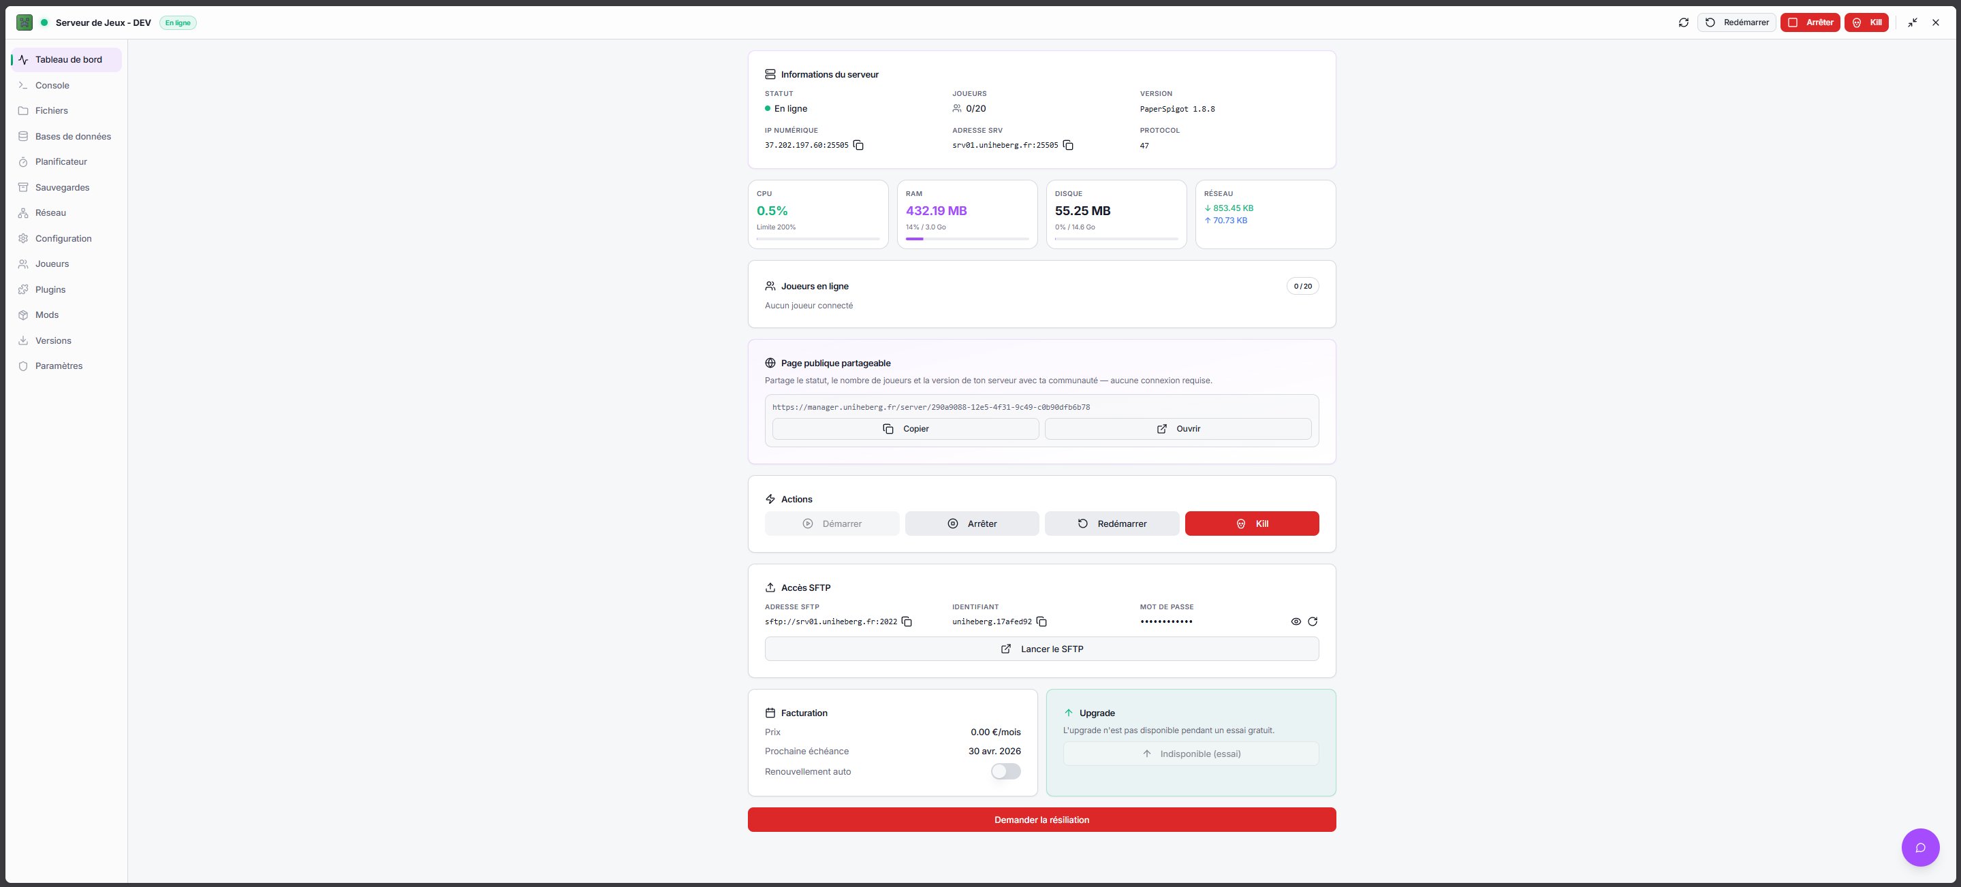
Task: Click the Copier button for public URL
Action: [905, 429]
